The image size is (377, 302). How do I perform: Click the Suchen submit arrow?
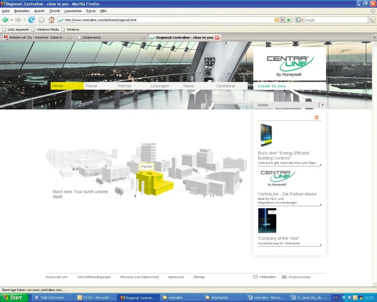tap(323, 105)
